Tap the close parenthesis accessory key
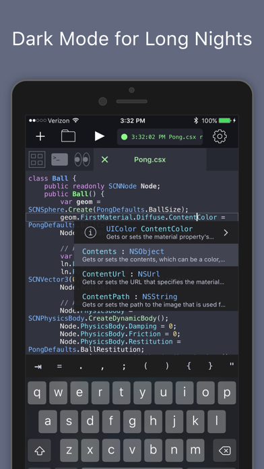 [x=167, y=366]
